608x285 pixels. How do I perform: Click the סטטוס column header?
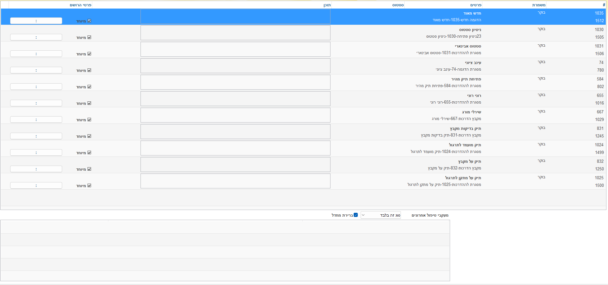(x=398, y=5)
